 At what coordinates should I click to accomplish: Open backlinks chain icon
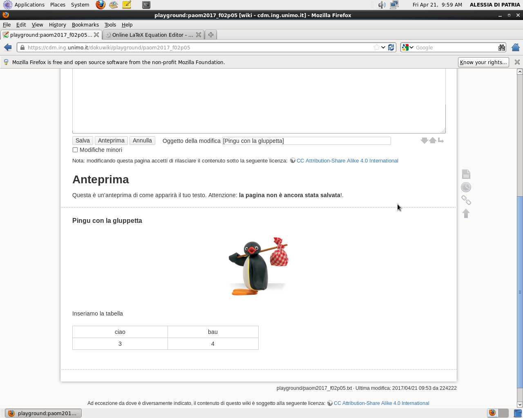pyautogui.click(x=466, y=200)
